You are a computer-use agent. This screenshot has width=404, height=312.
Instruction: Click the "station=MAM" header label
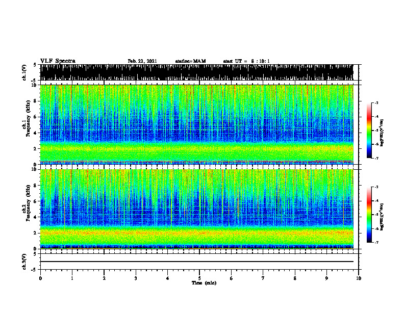(x=190, y=61)
